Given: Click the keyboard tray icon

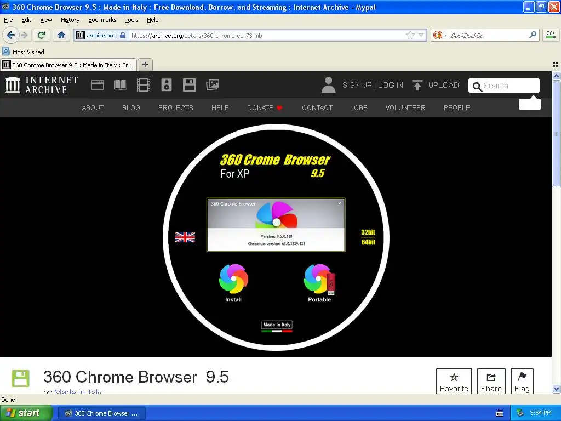Looking at the screenshot, I should coord(500,413).
